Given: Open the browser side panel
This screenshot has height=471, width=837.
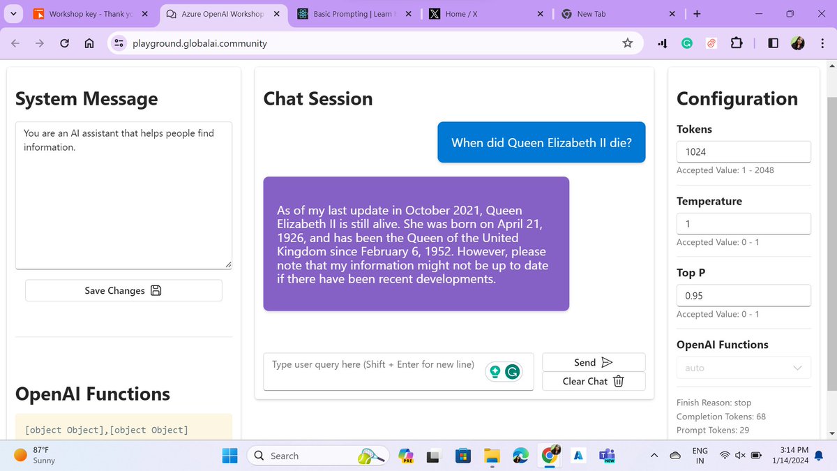Looking at the screenshot, I should pos(773,43).
